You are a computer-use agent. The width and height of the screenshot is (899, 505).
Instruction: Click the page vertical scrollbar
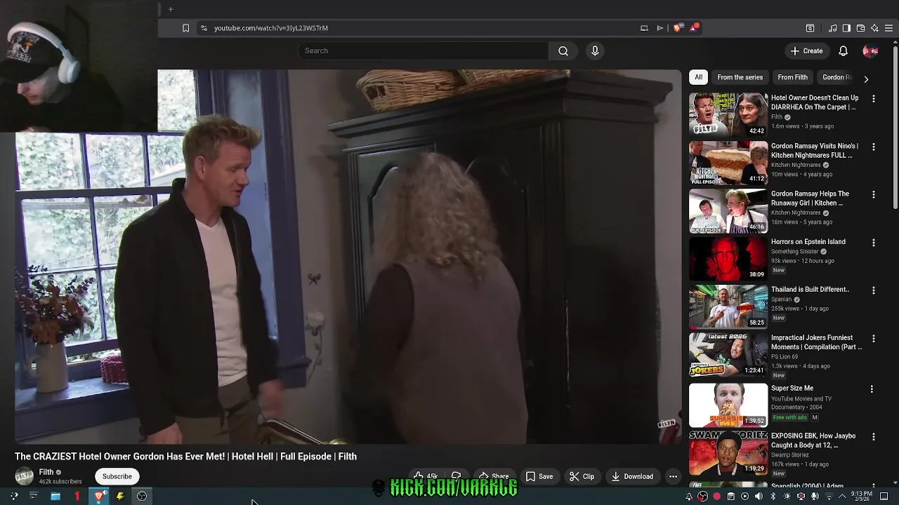point(895,126)
